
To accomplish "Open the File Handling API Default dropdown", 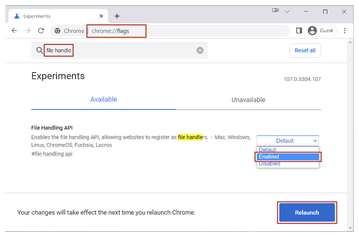I will (288, 141).
